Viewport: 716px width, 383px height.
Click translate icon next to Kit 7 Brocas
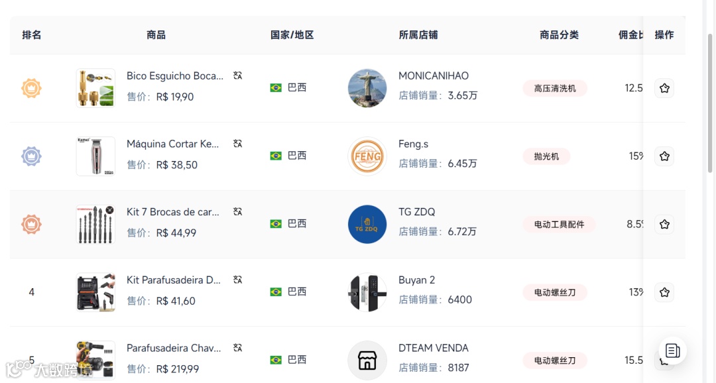pos(238,211)
